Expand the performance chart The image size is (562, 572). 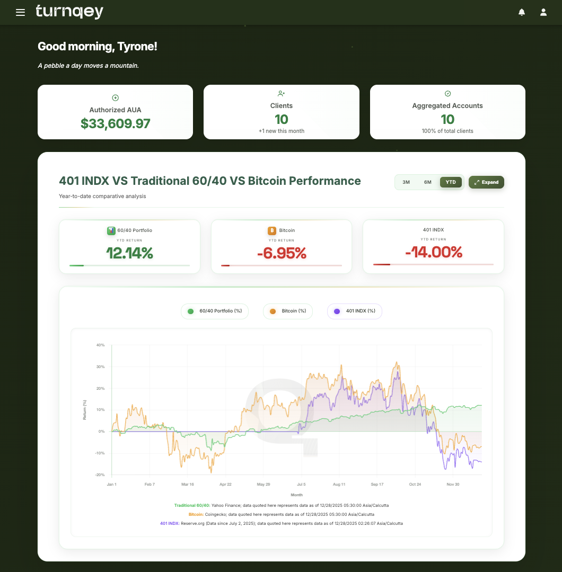(486, 182)
